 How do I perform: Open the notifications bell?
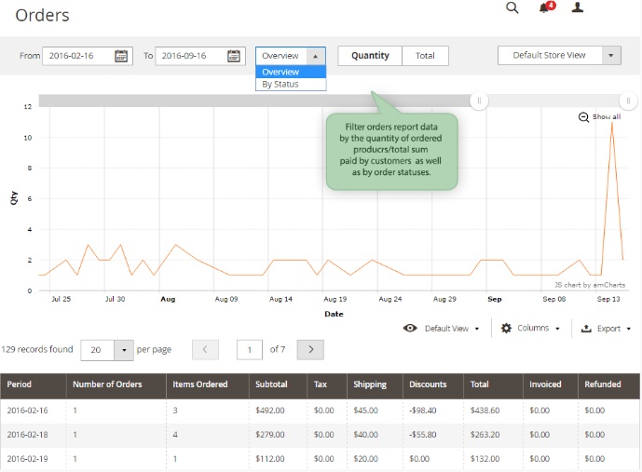(544, 8)
